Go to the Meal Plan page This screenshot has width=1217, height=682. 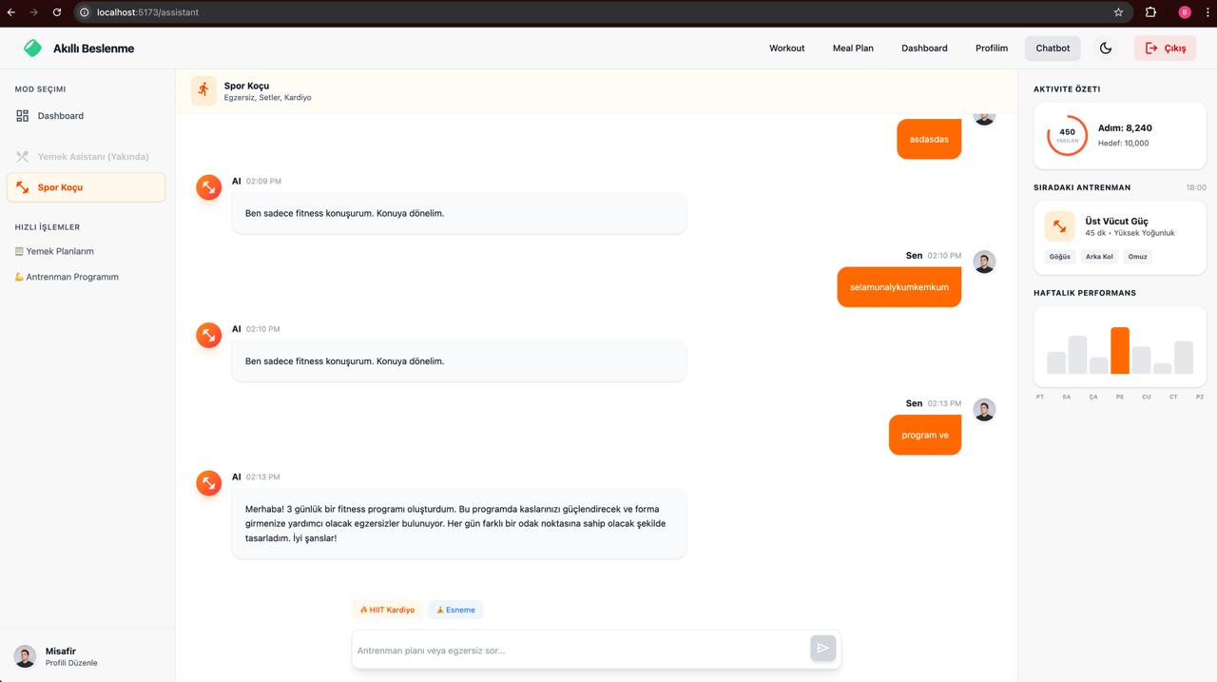(852, 47)
